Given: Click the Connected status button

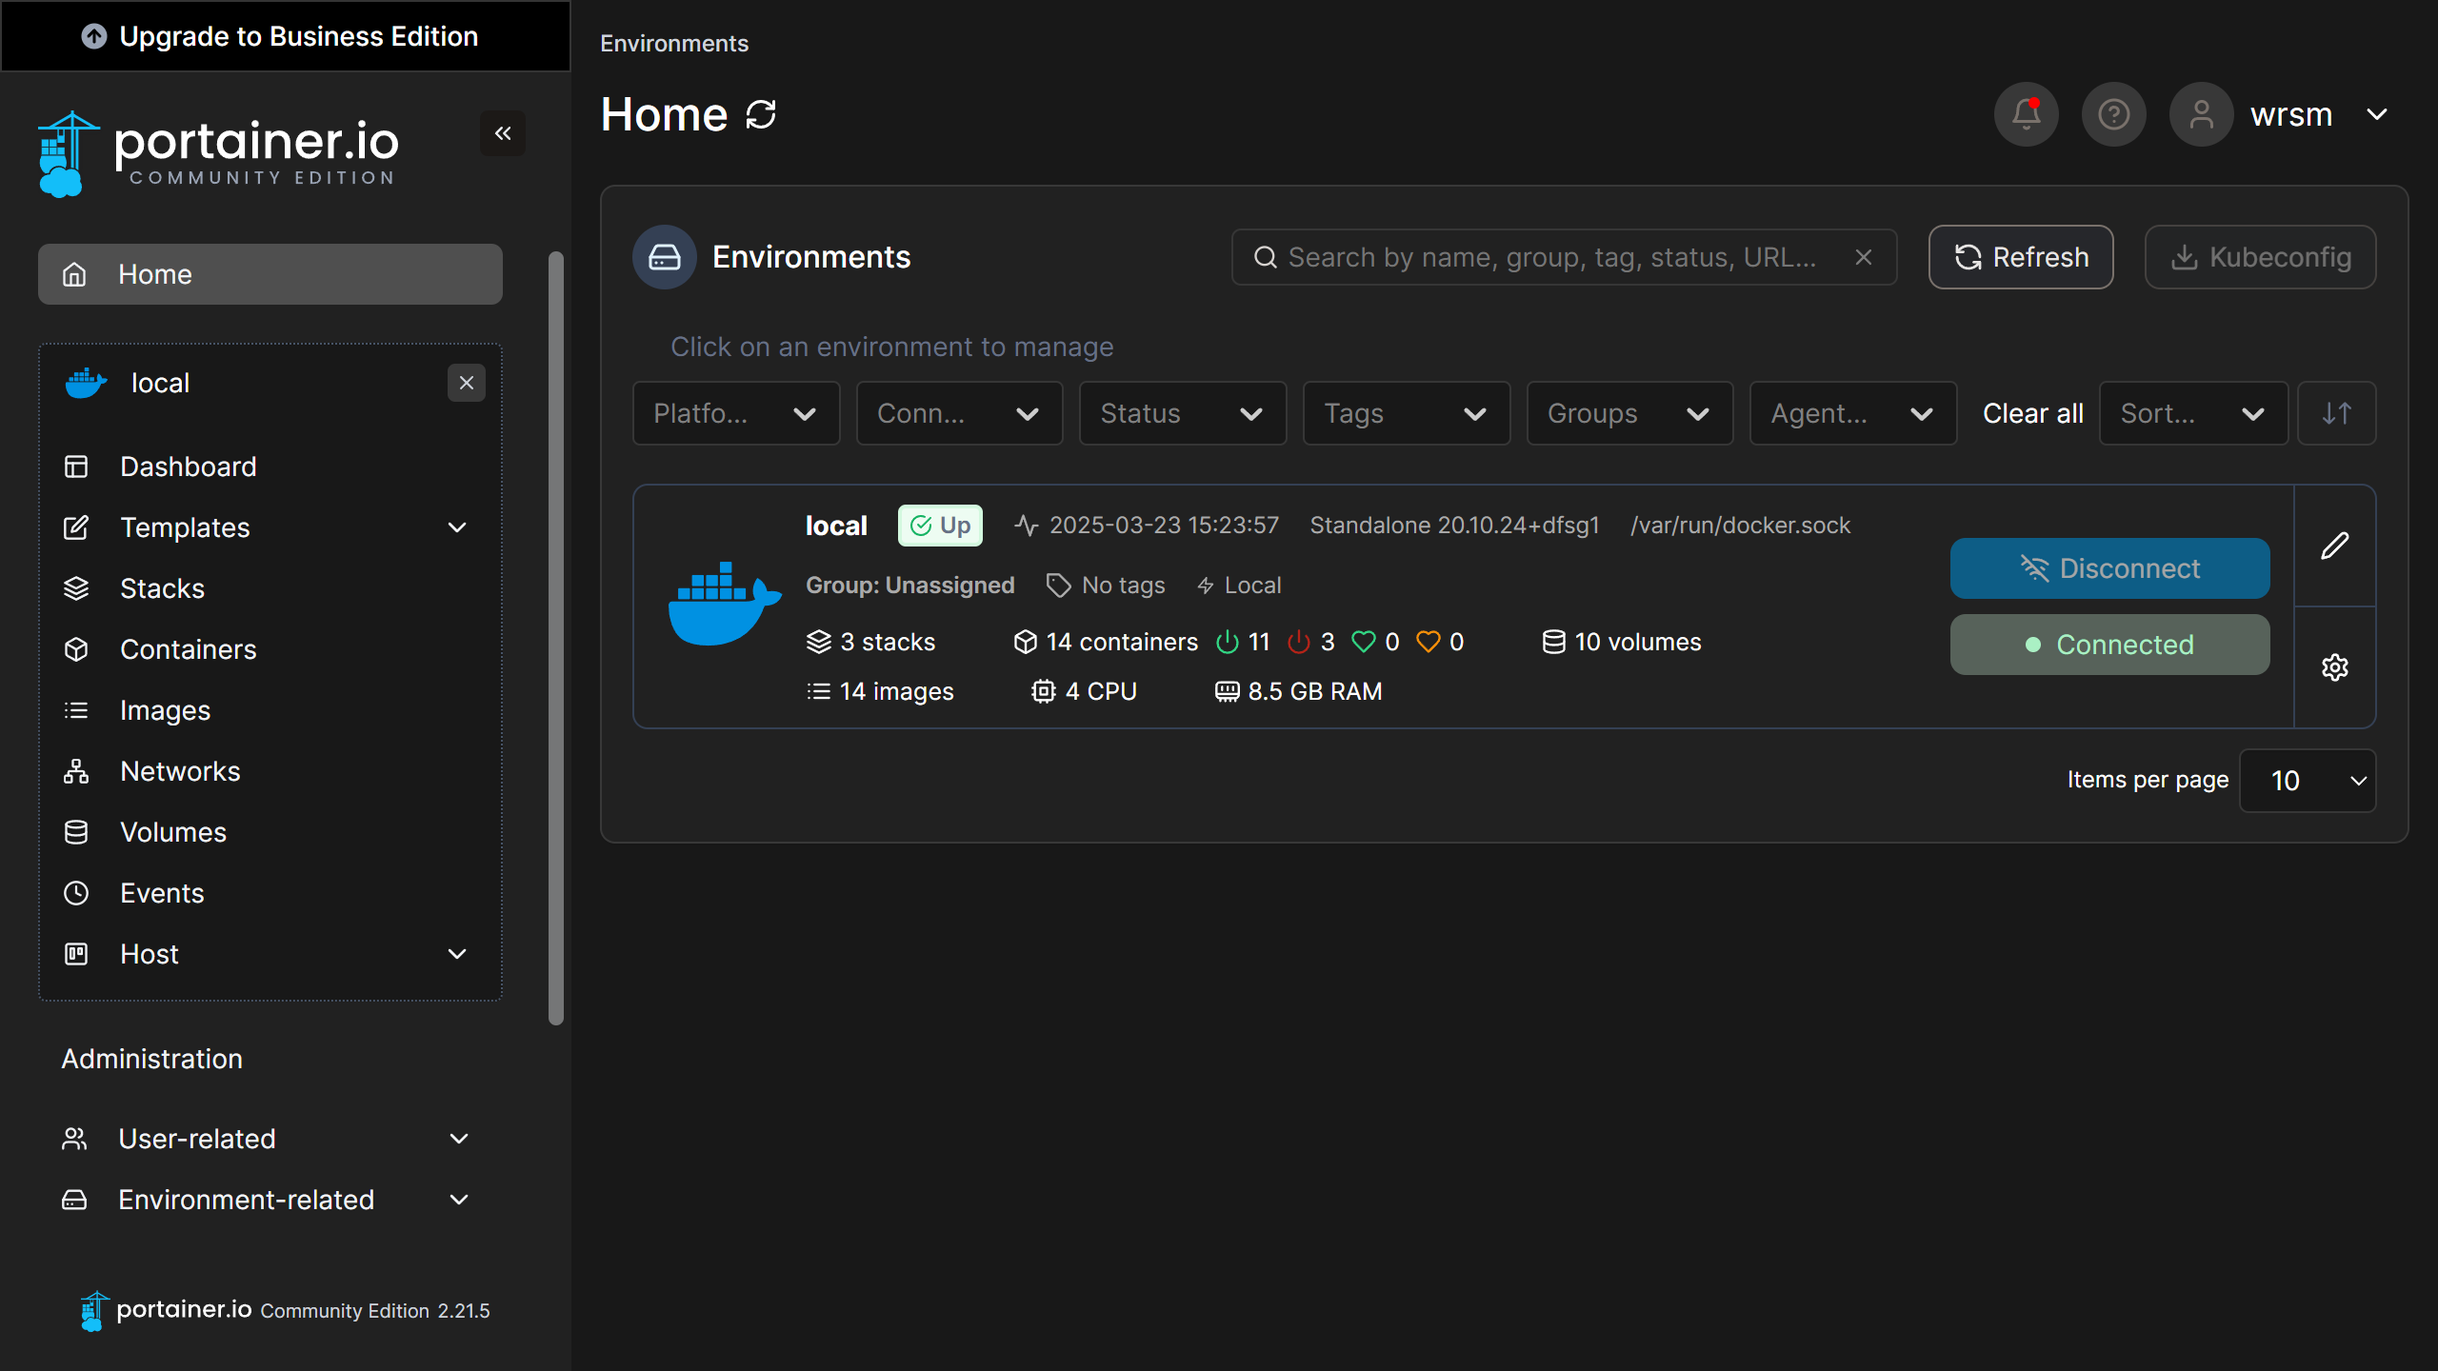Looking at the screenshot, I should tap(2110, 645).
